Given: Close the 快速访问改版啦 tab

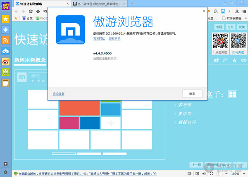Looking at the screenshot, I should (x=67, y=4).
